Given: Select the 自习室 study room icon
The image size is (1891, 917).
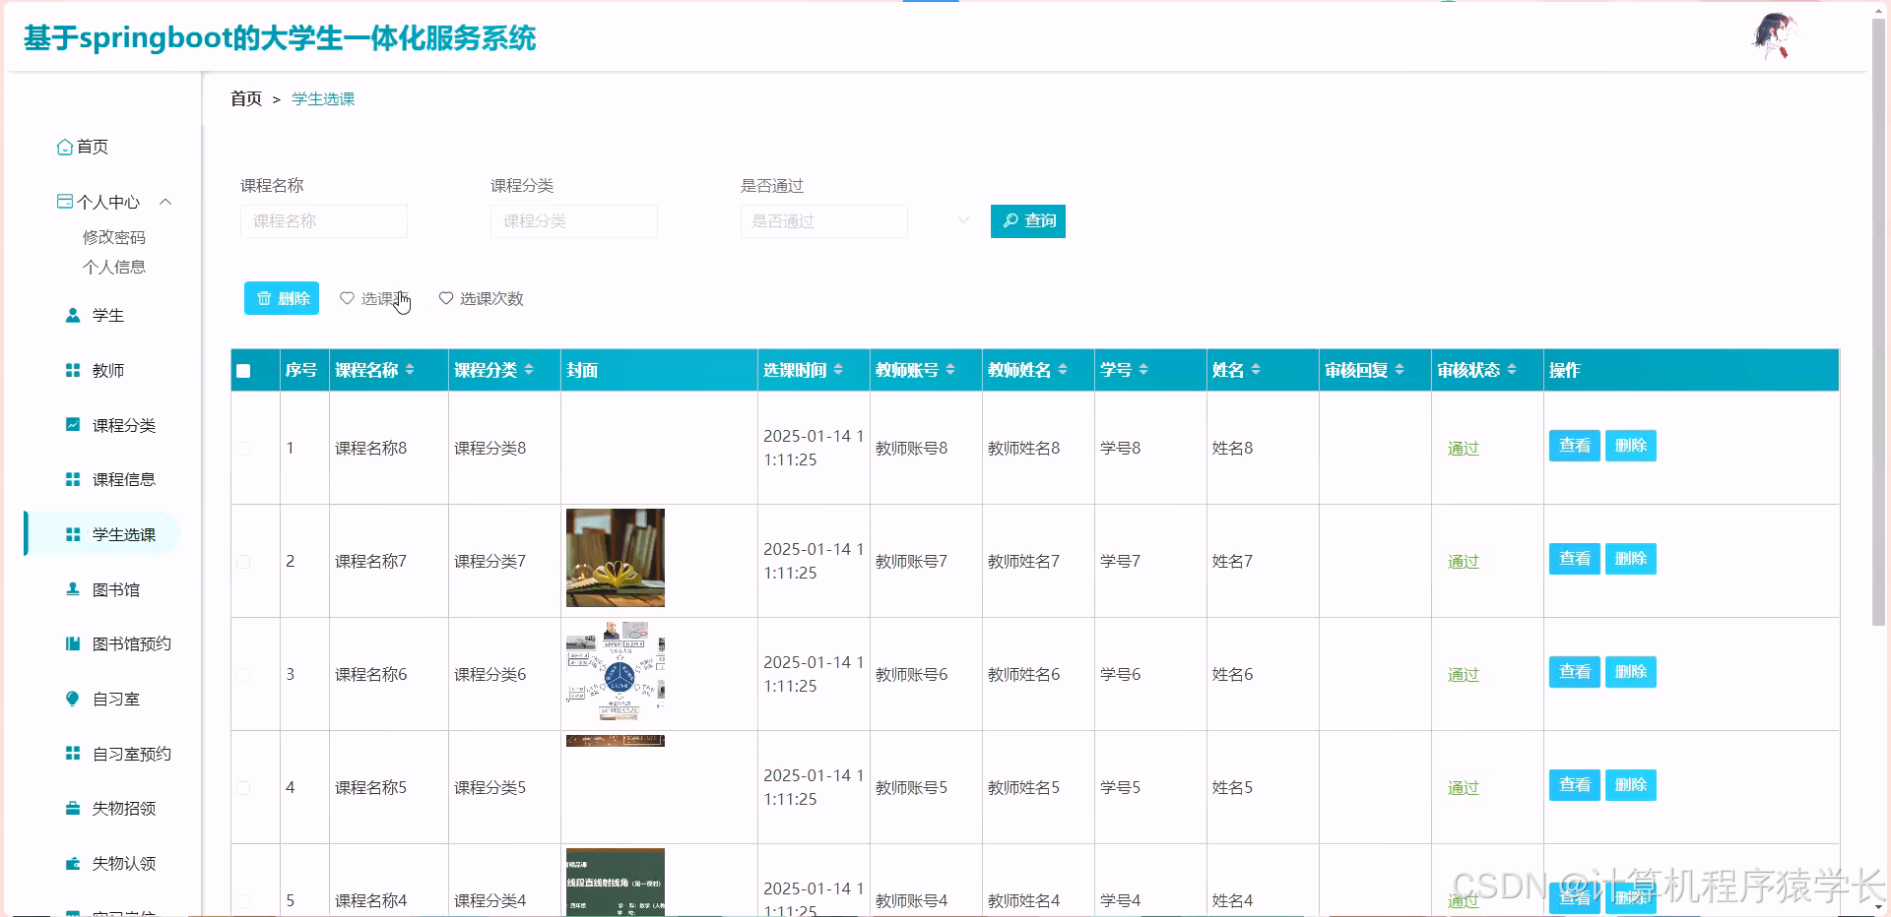Looking at the screenshot, I should pyautogui.click(x=71, y=699).
